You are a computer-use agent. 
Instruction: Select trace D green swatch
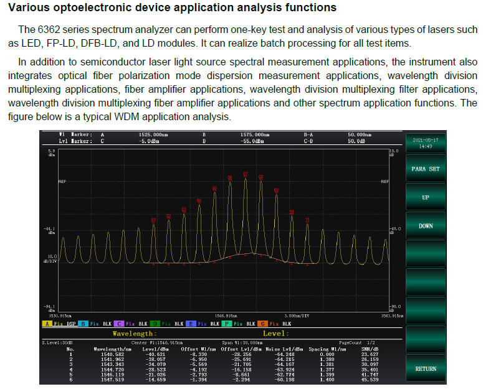[155, 324]
